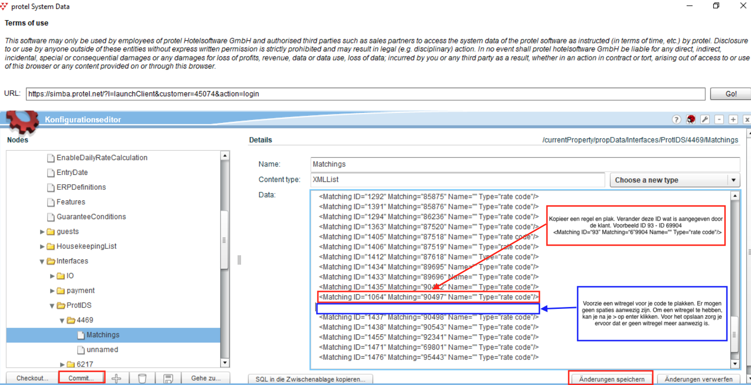
Task: Collapse the Interfaces folder
Action: click(x=42, y=261)
